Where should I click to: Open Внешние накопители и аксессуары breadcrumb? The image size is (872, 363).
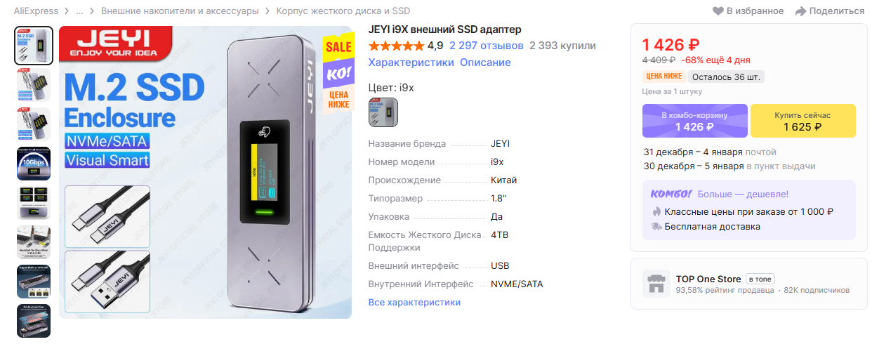180,11
